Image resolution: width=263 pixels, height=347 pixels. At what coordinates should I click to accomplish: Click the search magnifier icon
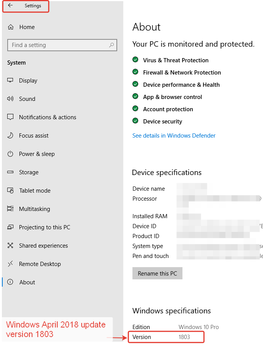pyautogui.click(x=111, y=45)
